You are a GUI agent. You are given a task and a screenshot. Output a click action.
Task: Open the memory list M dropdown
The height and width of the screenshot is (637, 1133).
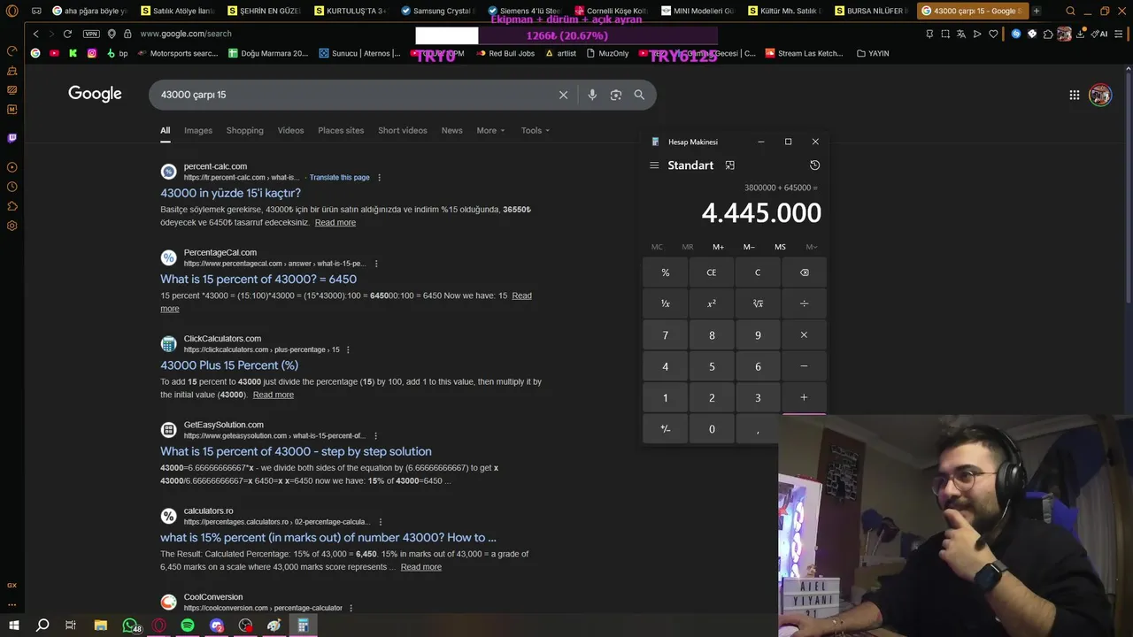point(811,247)
